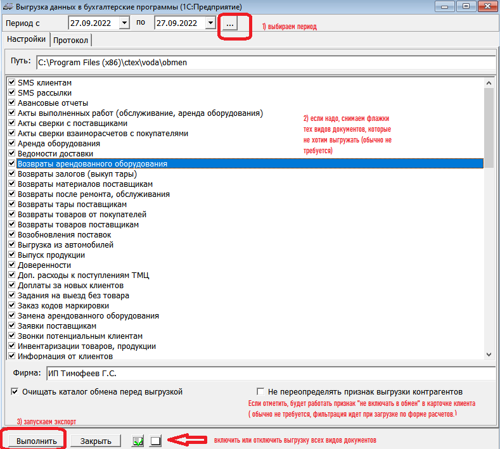Click the uncheck-all document types icon

tap(155, 441)
